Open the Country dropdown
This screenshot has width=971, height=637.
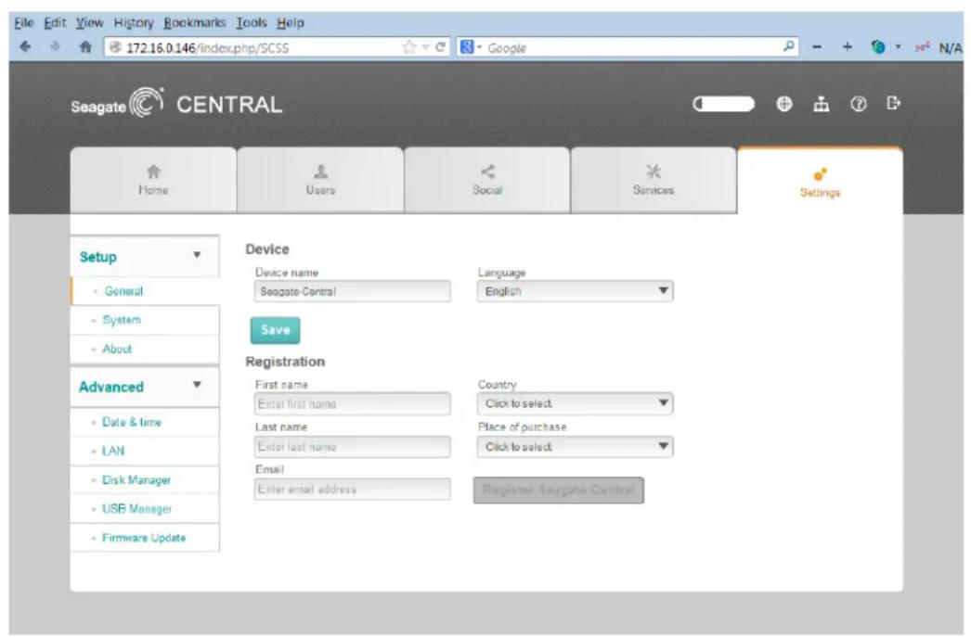(x=575, y=403)
